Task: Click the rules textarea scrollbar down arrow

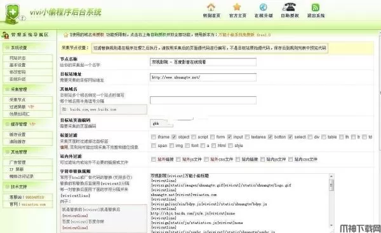Action: (331, 226)
